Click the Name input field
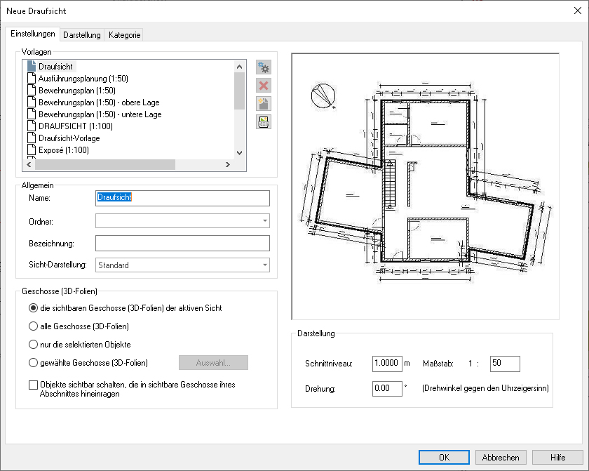The width and height of the screenshot is (589, 471). coord(182,198)
